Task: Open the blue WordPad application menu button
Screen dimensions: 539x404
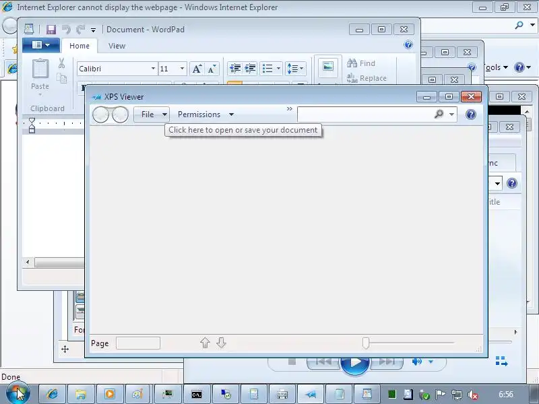Action: tap(41, 45)
